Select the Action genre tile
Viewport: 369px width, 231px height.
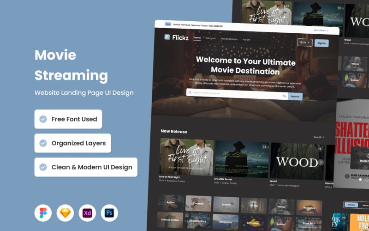coord(171,202)
